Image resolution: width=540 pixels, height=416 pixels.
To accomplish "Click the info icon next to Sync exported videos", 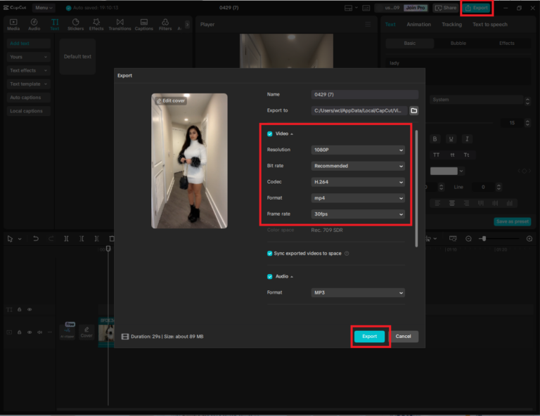I will coord(347,253).
